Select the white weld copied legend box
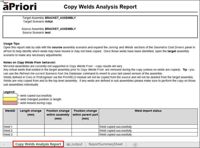The width and height of the screenshot is (200, 148). pyautogui.click(x=10, y=96)
